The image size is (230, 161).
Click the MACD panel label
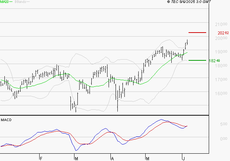6,120
